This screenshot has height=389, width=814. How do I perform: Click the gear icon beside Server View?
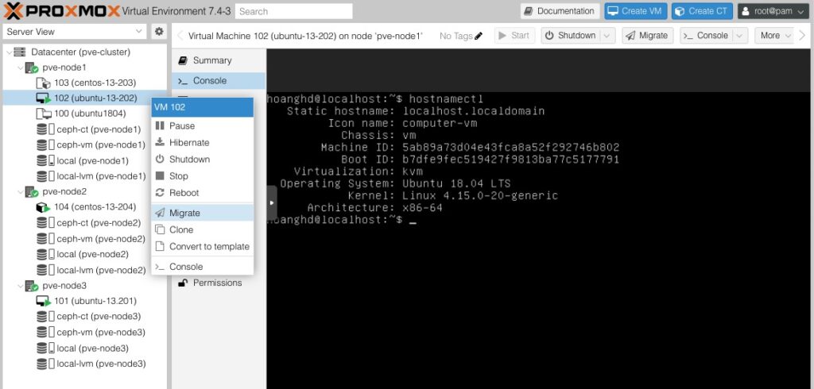click(x=159, y=32)
